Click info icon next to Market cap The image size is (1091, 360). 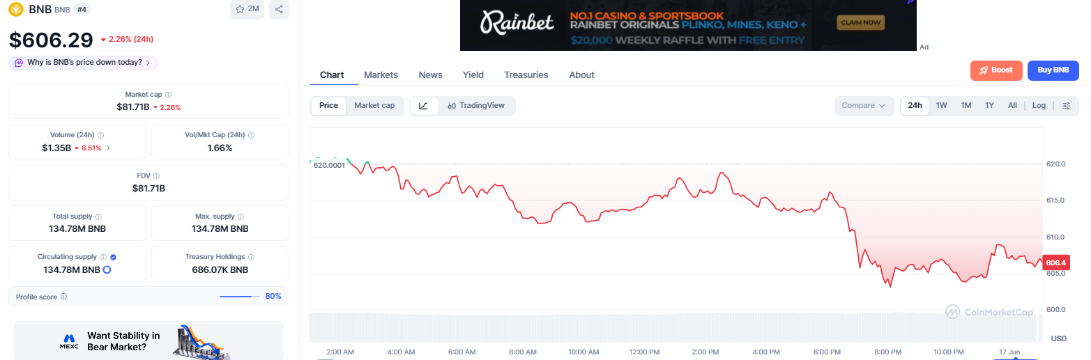coord(169,95)
